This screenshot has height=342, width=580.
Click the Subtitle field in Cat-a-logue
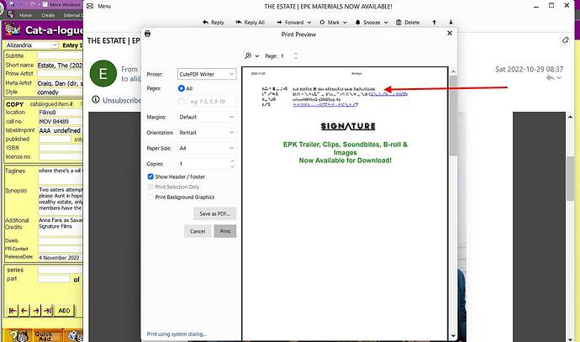click(x=60, y=55)
